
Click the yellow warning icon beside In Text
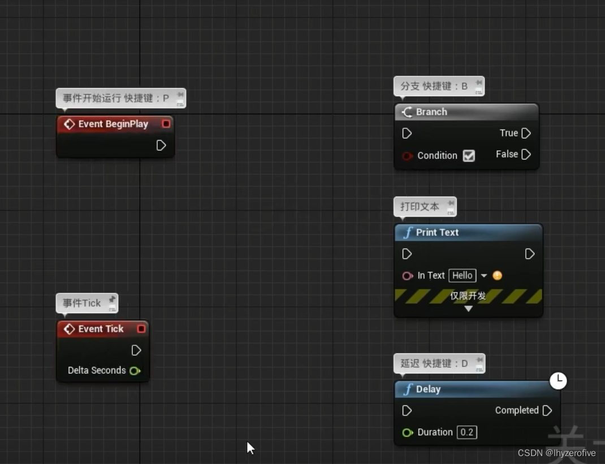pyautogui.click(x=496, y=275)
